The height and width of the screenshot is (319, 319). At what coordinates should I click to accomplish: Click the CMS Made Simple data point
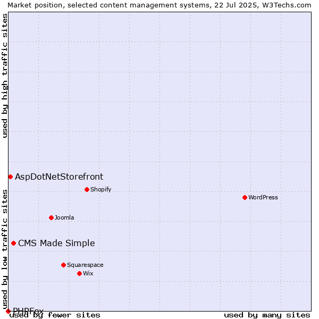(13, 244)
